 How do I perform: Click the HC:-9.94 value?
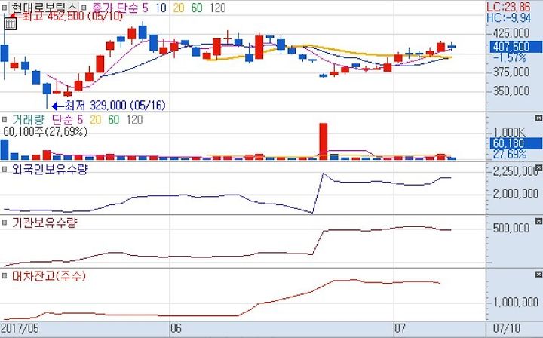coord(508,17)
